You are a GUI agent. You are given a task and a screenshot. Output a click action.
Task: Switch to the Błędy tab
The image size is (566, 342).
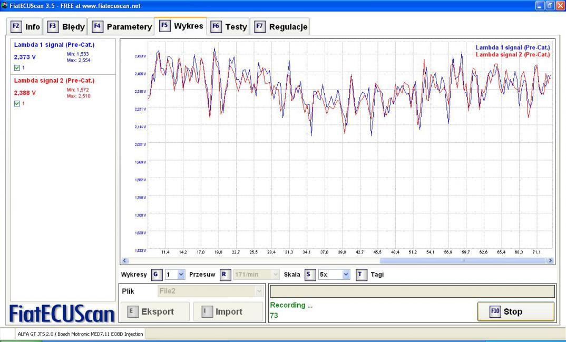coord(66,26)
